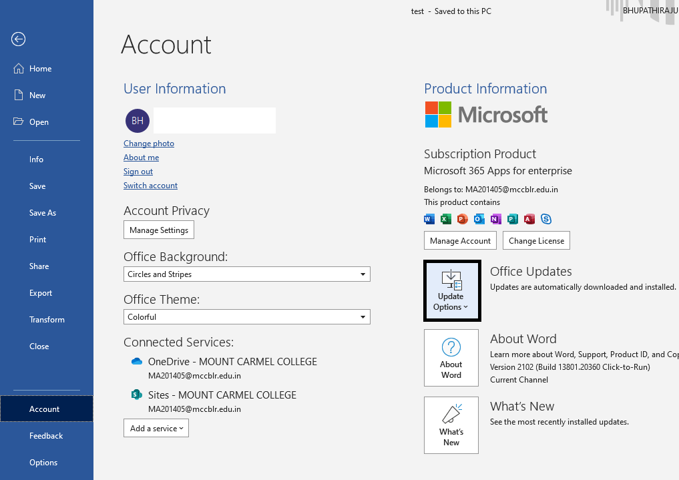Click the Access app icon in product list
Viewport: 679px width, 480px height.
tap(529, 219)
